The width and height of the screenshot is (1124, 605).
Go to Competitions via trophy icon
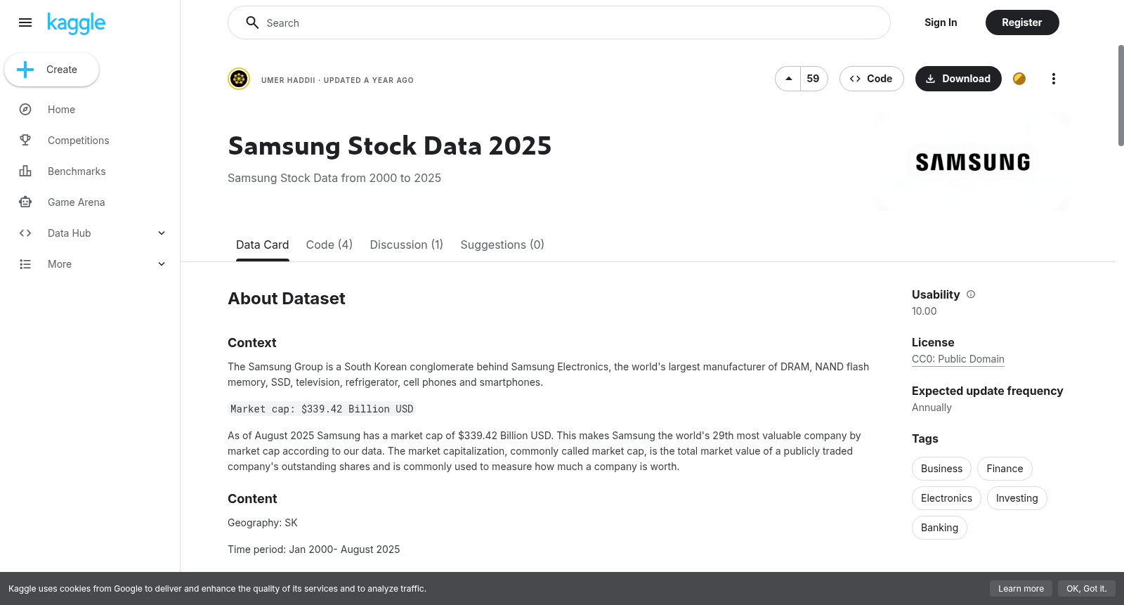(25, 141)
